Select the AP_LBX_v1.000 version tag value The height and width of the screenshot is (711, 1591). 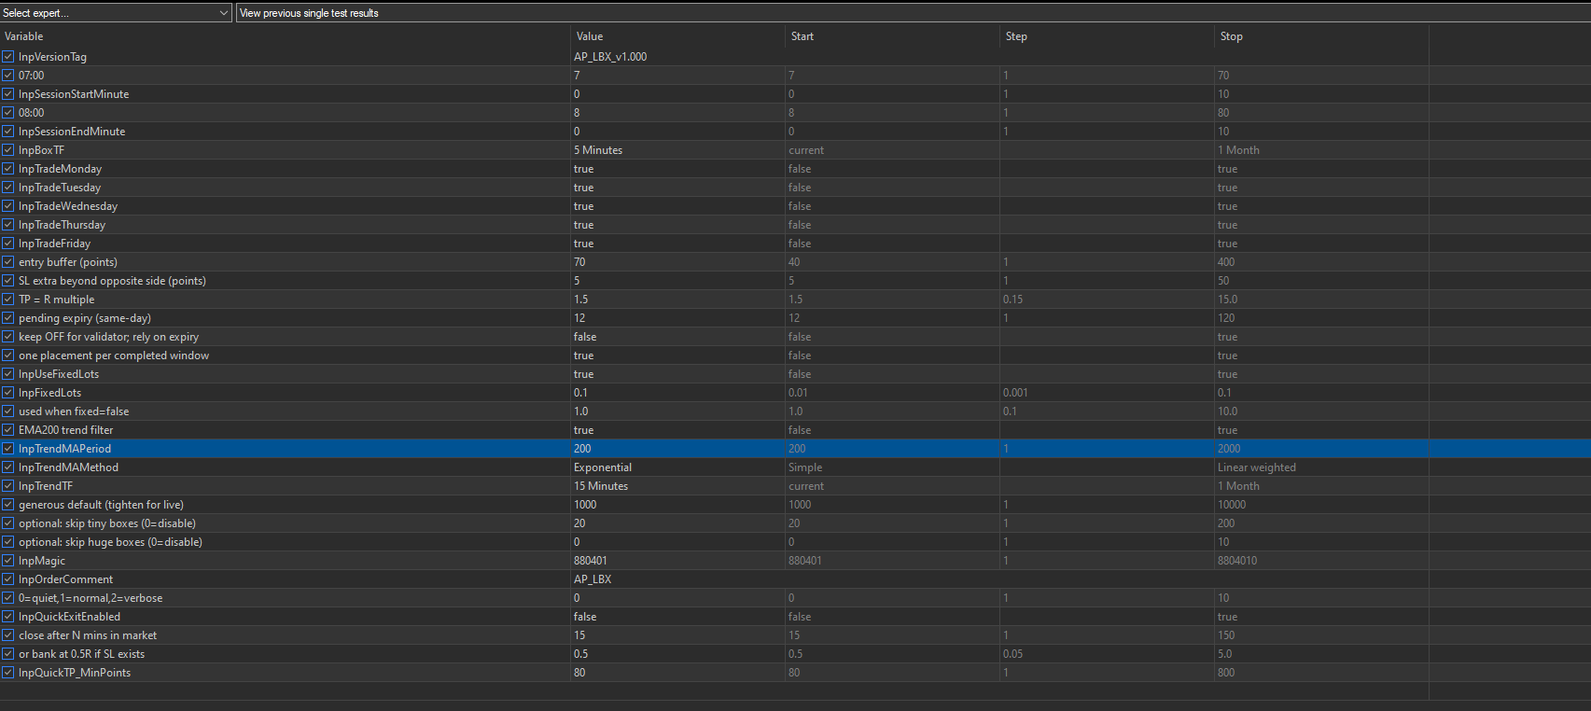point(610,57)
